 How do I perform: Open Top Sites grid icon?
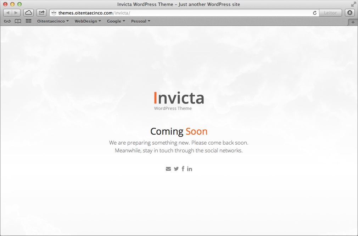pyautogui.click(x=29, y=21)
